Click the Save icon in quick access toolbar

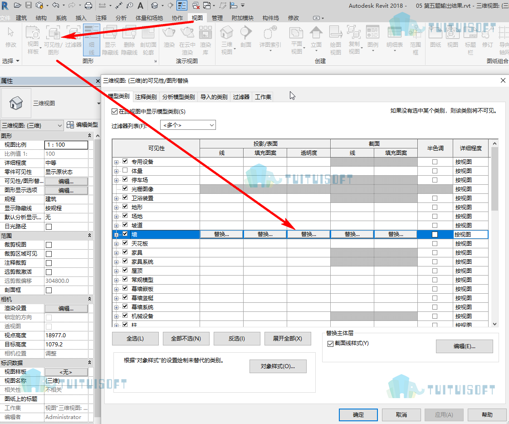tap(29, 5)
